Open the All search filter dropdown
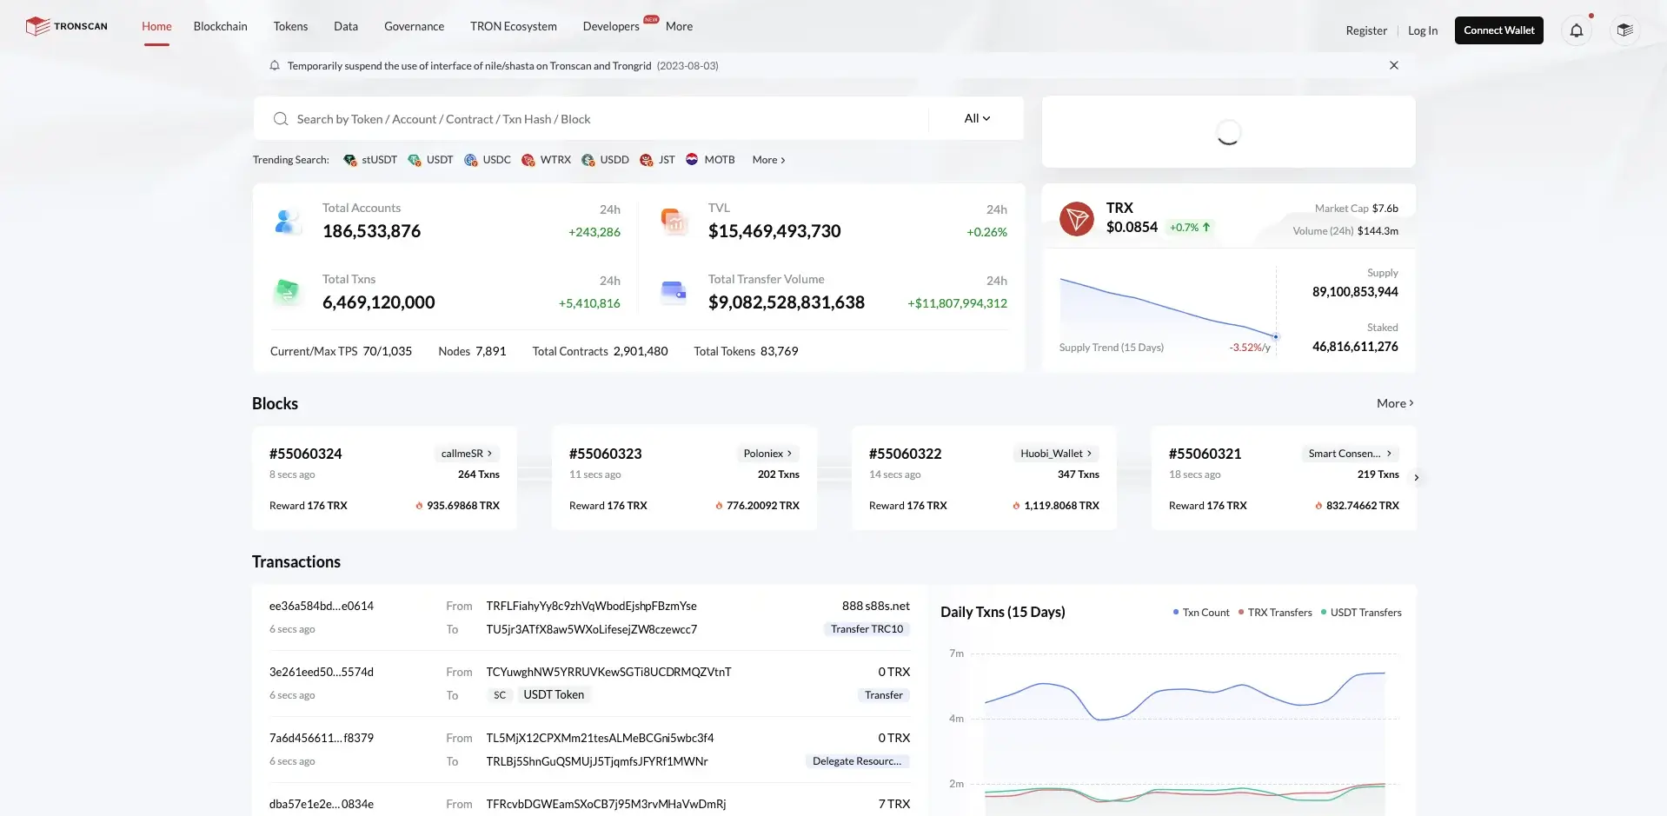1667x816 pixels. click(977, 118)
